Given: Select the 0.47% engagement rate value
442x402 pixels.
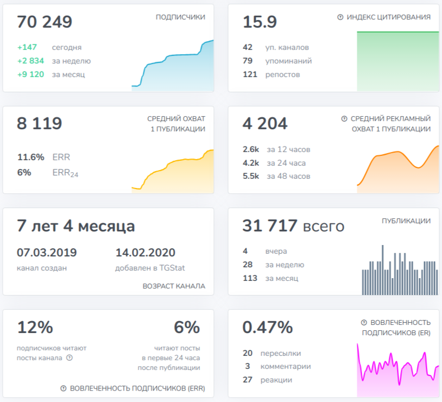Looking at the screenshot, I should pyautogui.click(x=268, y=327).
